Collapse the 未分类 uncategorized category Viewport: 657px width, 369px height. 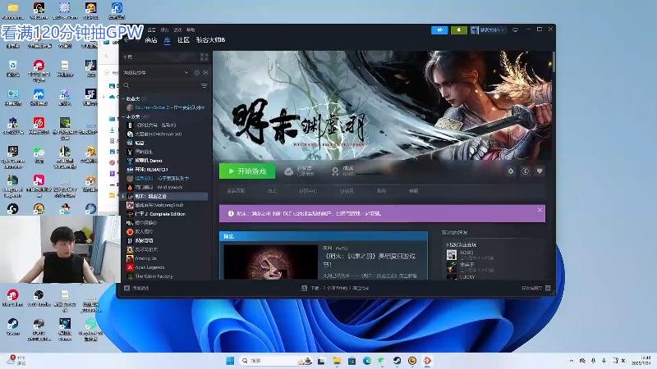(124, 116)
